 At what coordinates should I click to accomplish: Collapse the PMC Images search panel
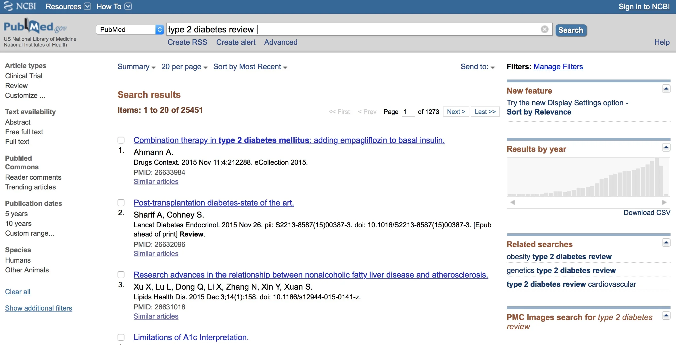[x=666, y=316]
